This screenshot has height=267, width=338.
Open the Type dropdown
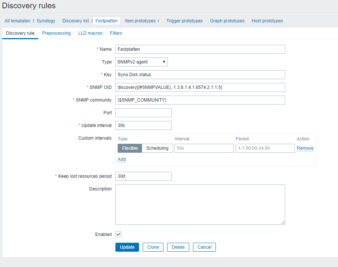click(x=141, y=62)
